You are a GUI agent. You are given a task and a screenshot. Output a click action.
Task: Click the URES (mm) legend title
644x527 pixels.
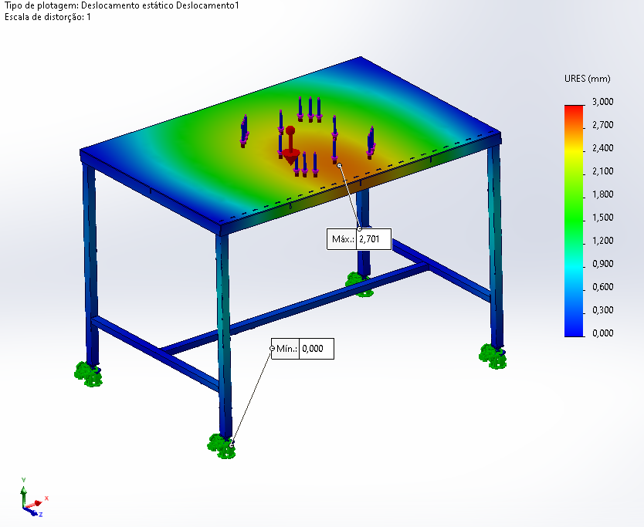click(x=587, y=79)
